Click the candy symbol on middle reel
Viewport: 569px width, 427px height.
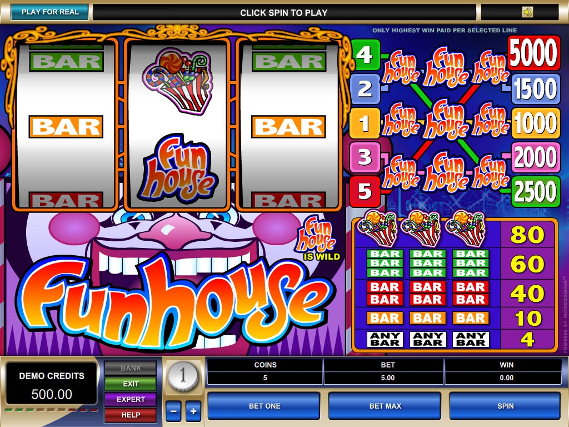click(178, 81)
